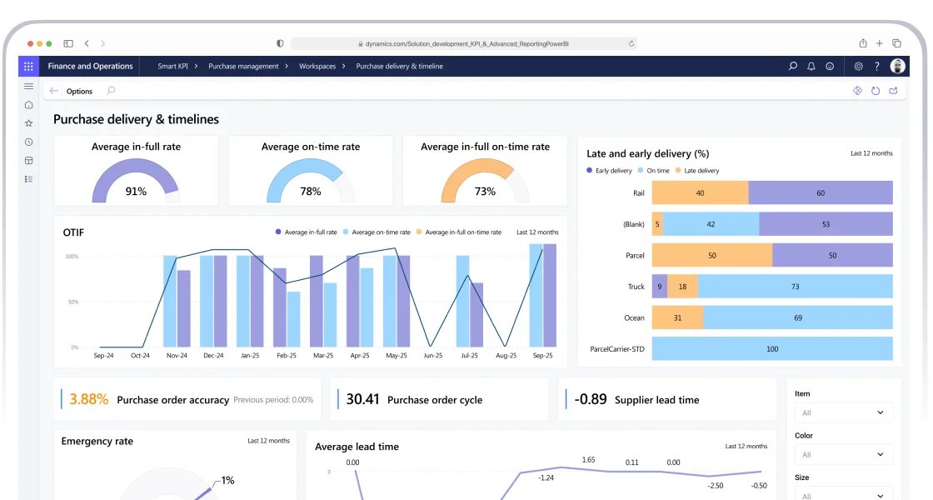Go to Workspaces breadcrumb item

click(317, 67)
